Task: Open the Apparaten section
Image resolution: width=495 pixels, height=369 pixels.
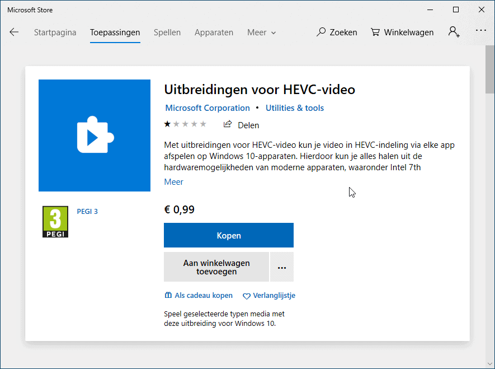Action: coord(214,32)
